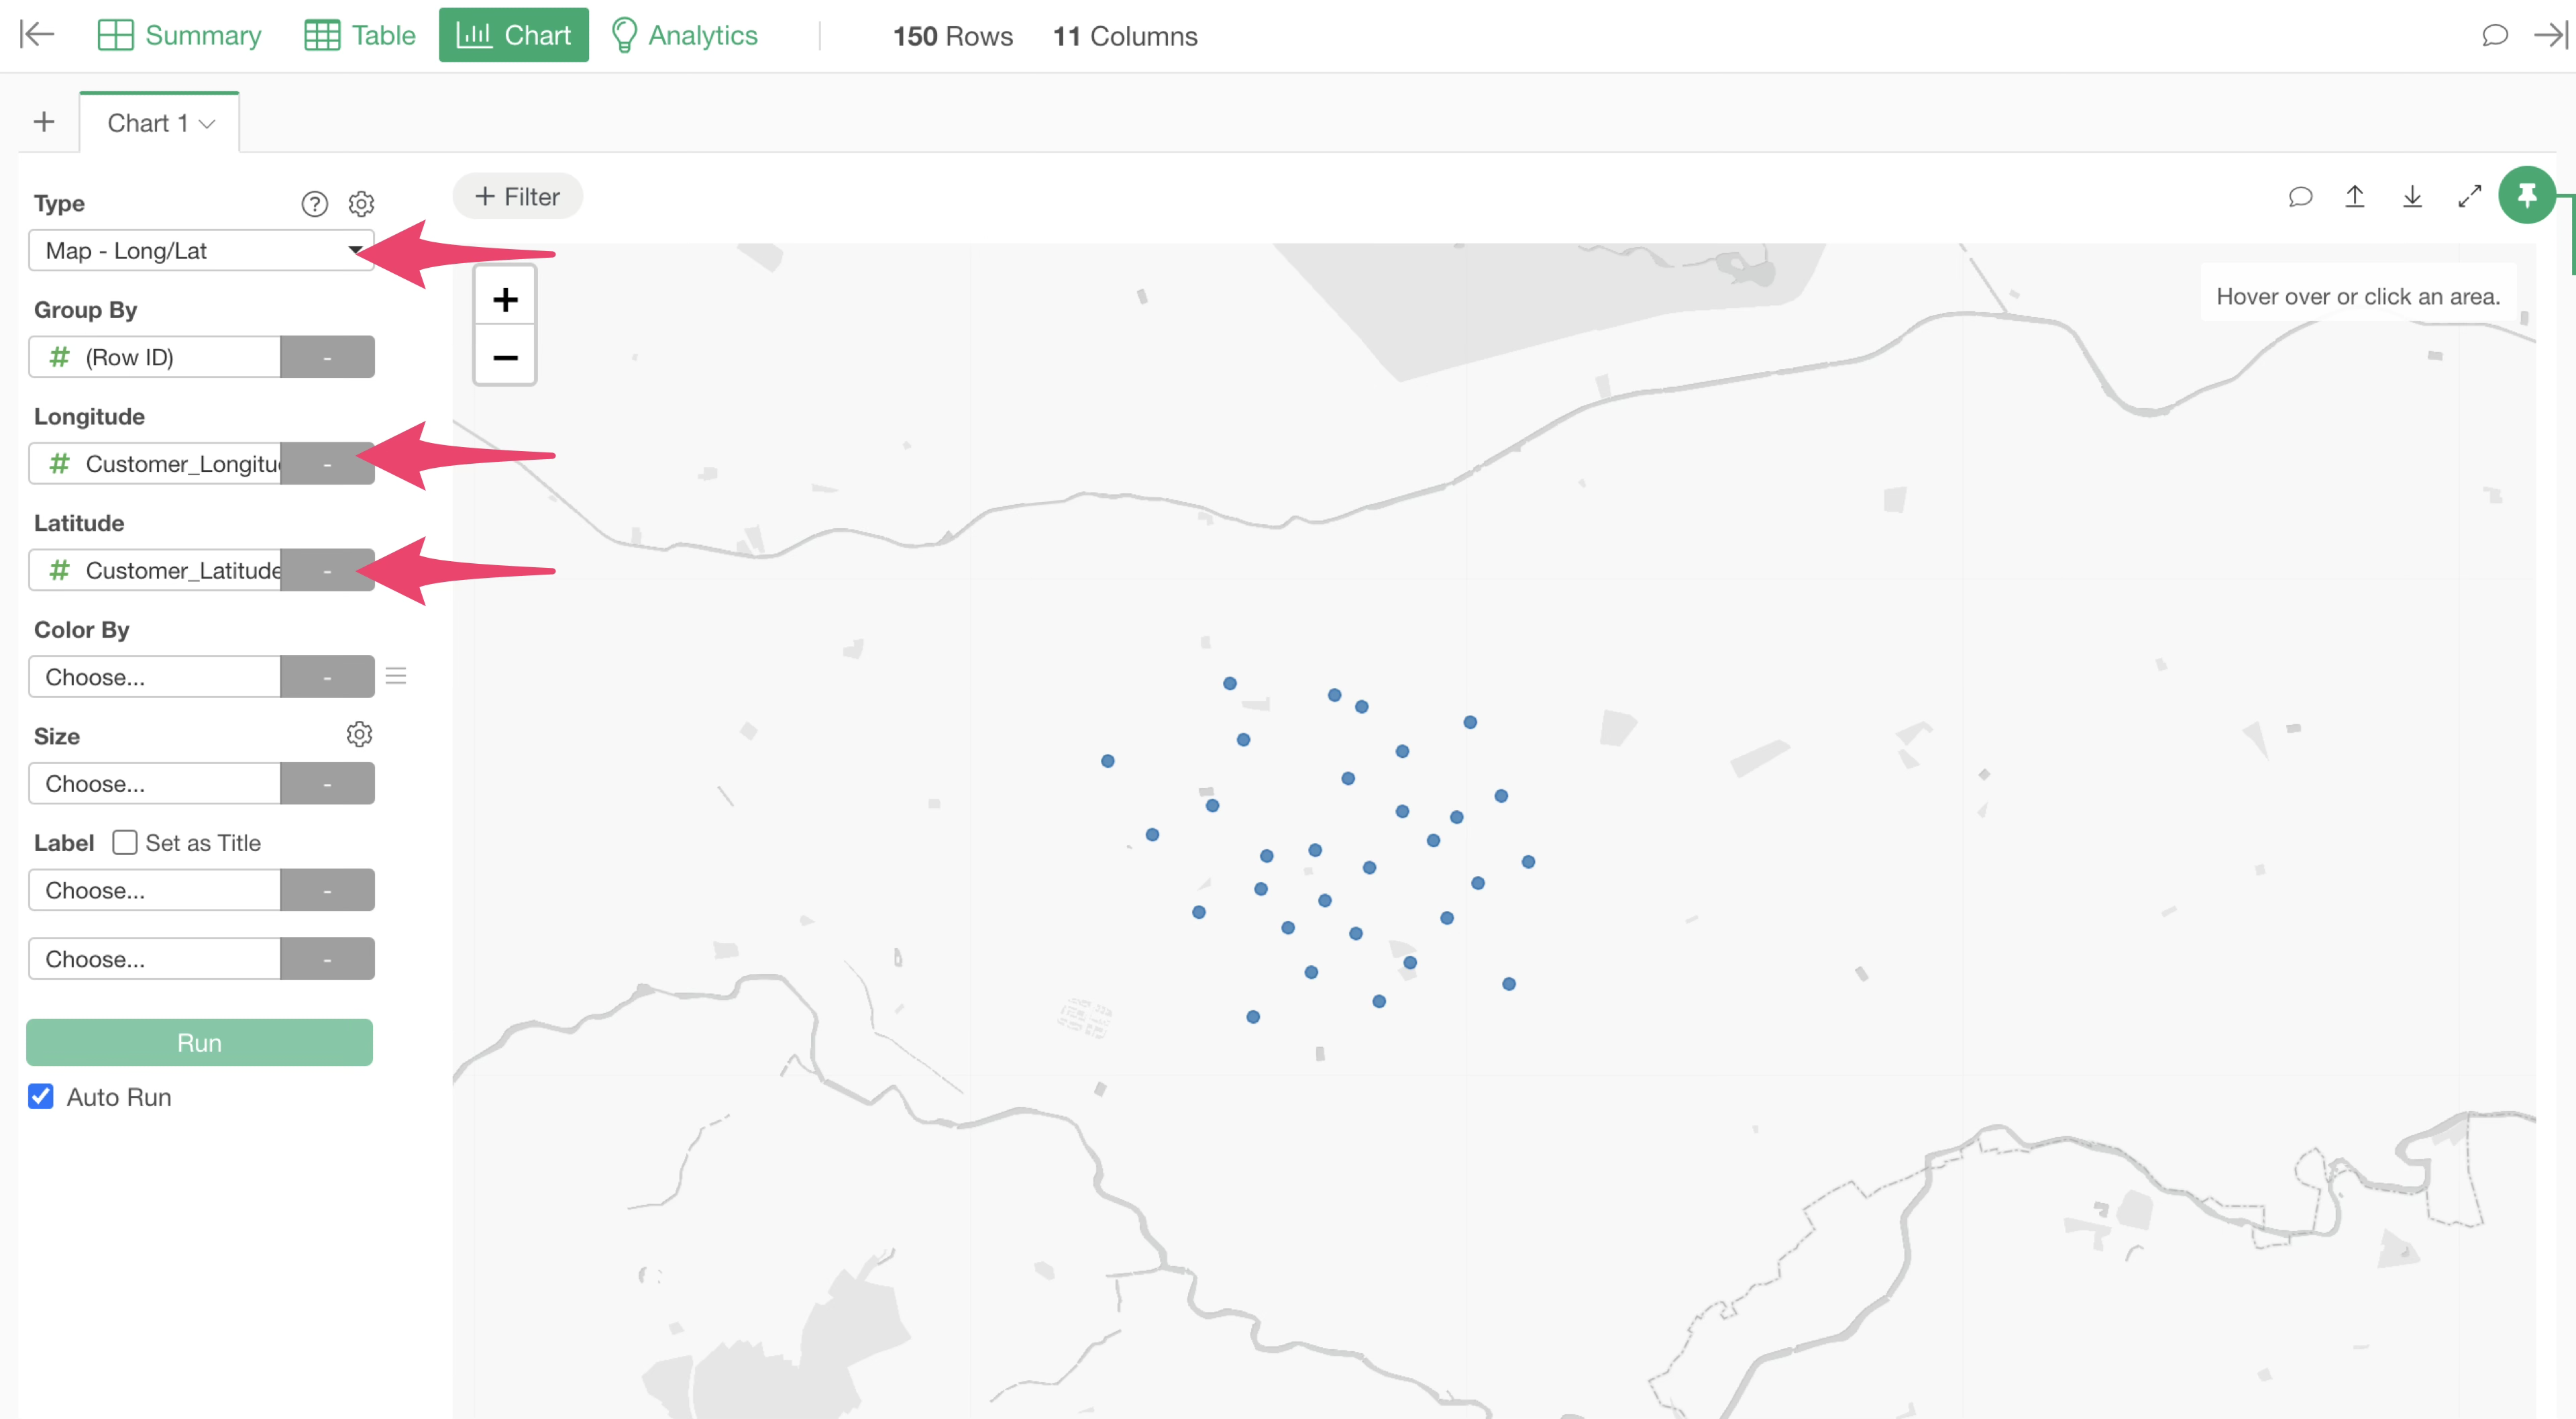The image size is (2576, 1419).
Task: Enable the Set as Title checkbox
Action: [x=125, y=842]
